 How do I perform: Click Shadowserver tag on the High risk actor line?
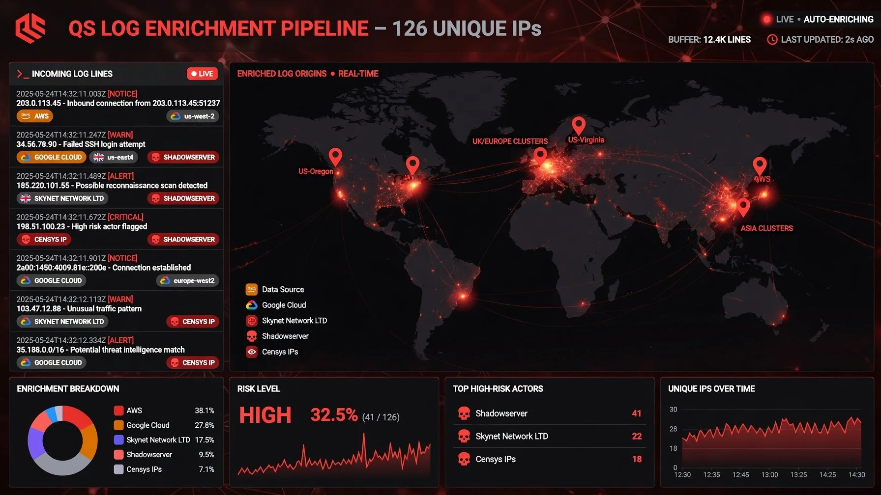coord(183,239)
